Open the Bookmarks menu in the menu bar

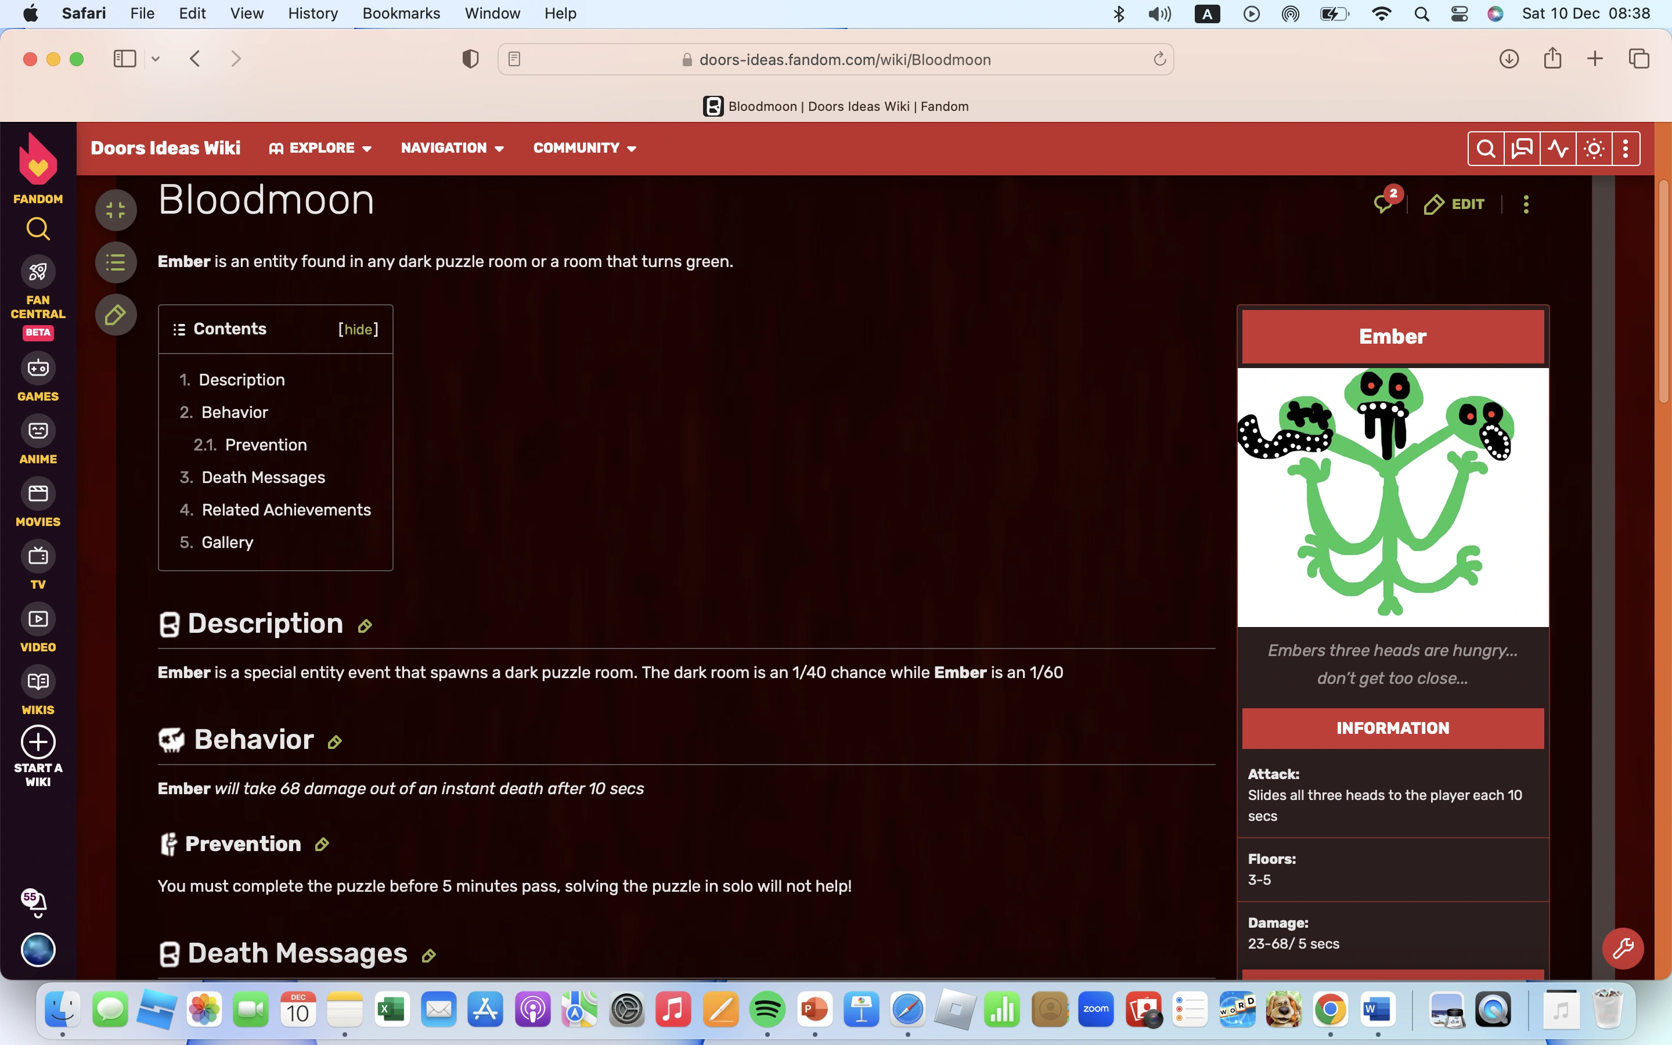(x=401, y=13)
